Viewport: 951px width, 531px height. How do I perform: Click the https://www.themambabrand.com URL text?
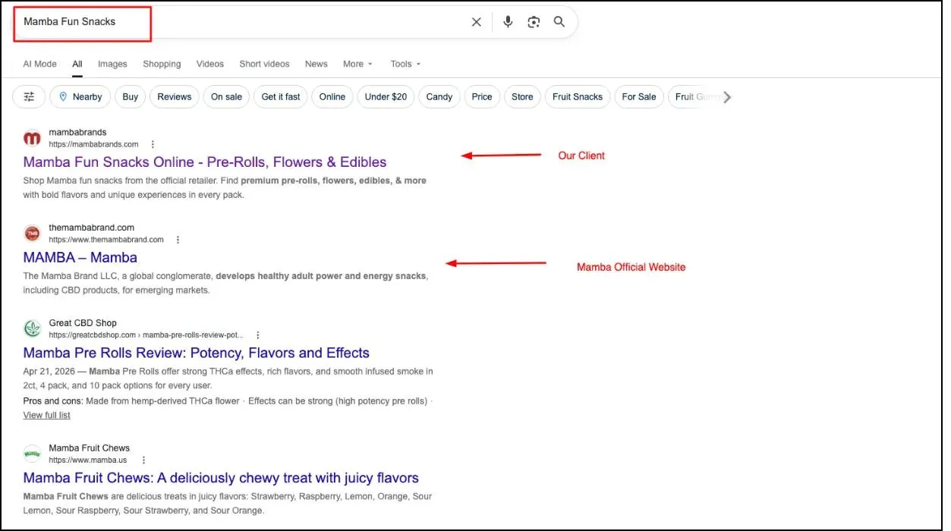(106, 240)
